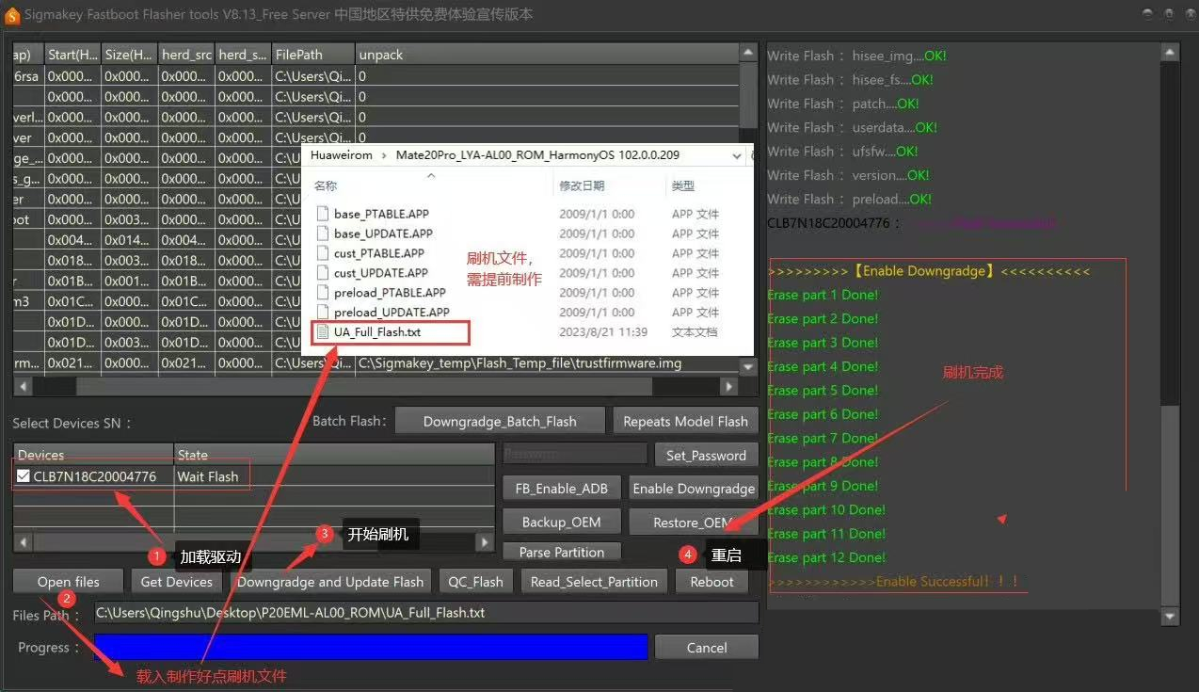The width and height of the screenshot is (1199, 692).
Task: Click the partition table's down scroll arrow
Action: point(748,366)
